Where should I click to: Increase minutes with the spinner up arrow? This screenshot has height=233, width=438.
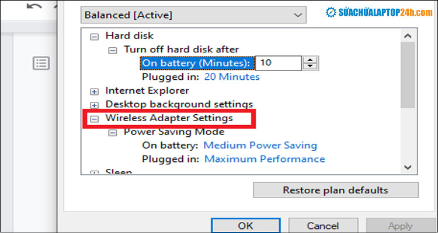click(311, 59)
